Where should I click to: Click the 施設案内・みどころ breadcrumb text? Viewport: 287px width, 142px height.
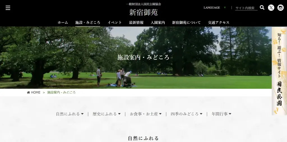(61, 93)
